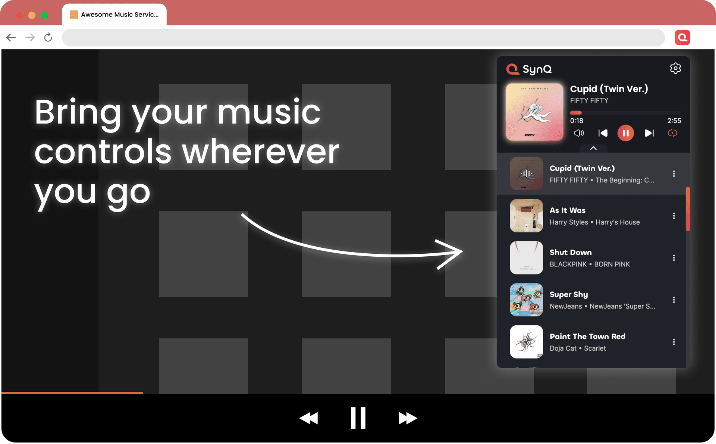
Task: Open options menu for As It Was
Action: click(x=674, y=216)
